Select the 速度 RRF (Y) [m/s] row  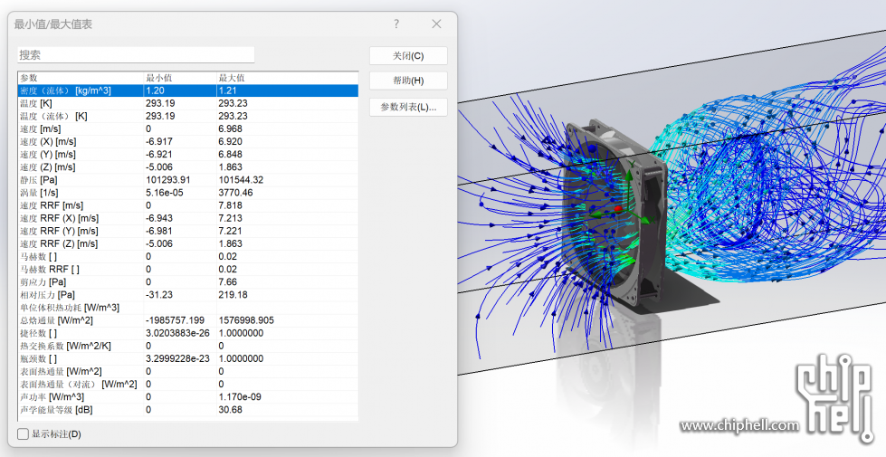pos(188,231)
